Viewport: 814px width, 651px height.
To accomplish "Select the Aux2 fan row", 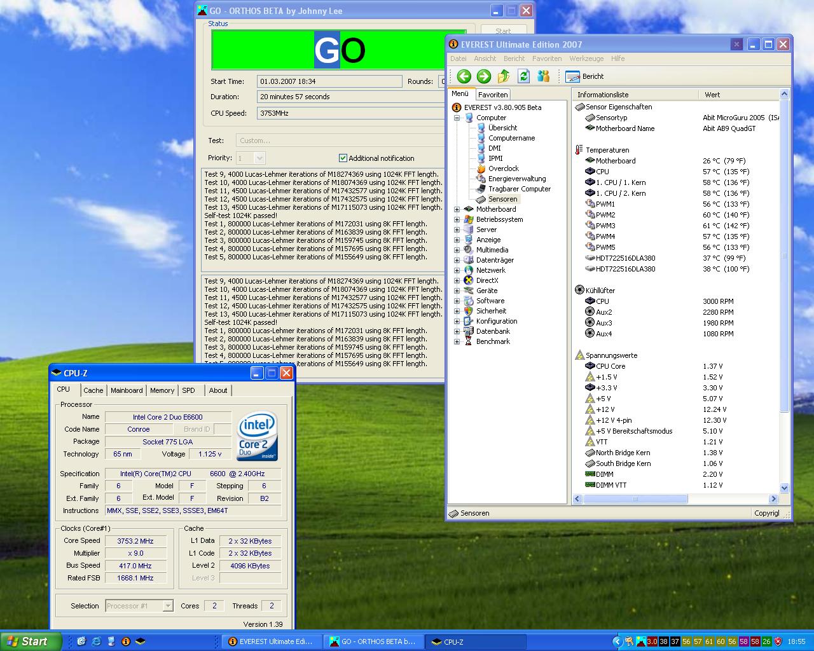I will (x=675, y=312).
